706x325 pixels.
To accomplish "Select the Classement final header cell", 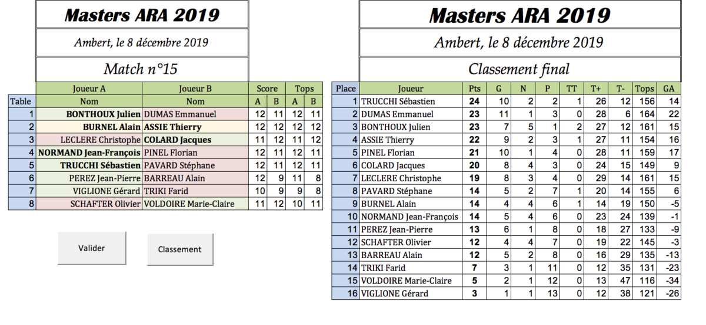I will [519, 69].
